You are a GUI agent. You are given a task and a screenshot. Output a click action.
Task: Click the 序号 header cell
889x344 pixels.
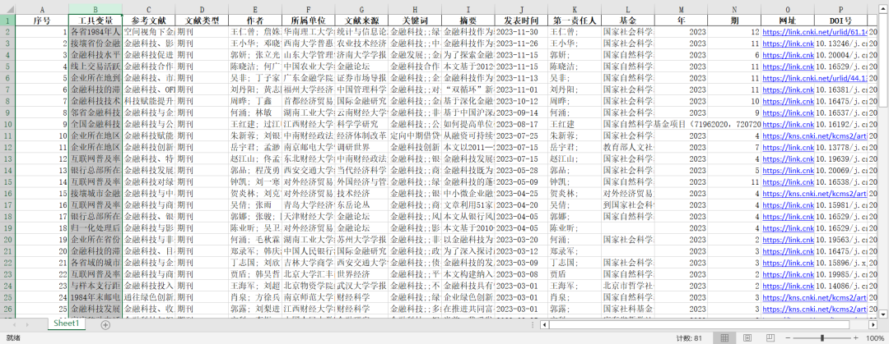point(42,21)
